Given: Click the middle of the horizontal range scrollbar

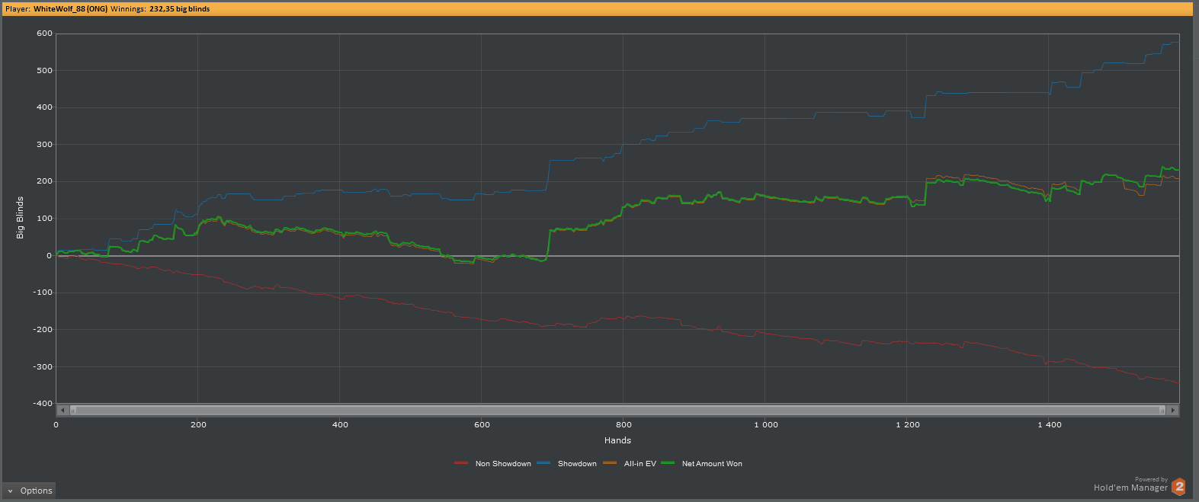Looking at the screenshot, I should click(617, 410).
